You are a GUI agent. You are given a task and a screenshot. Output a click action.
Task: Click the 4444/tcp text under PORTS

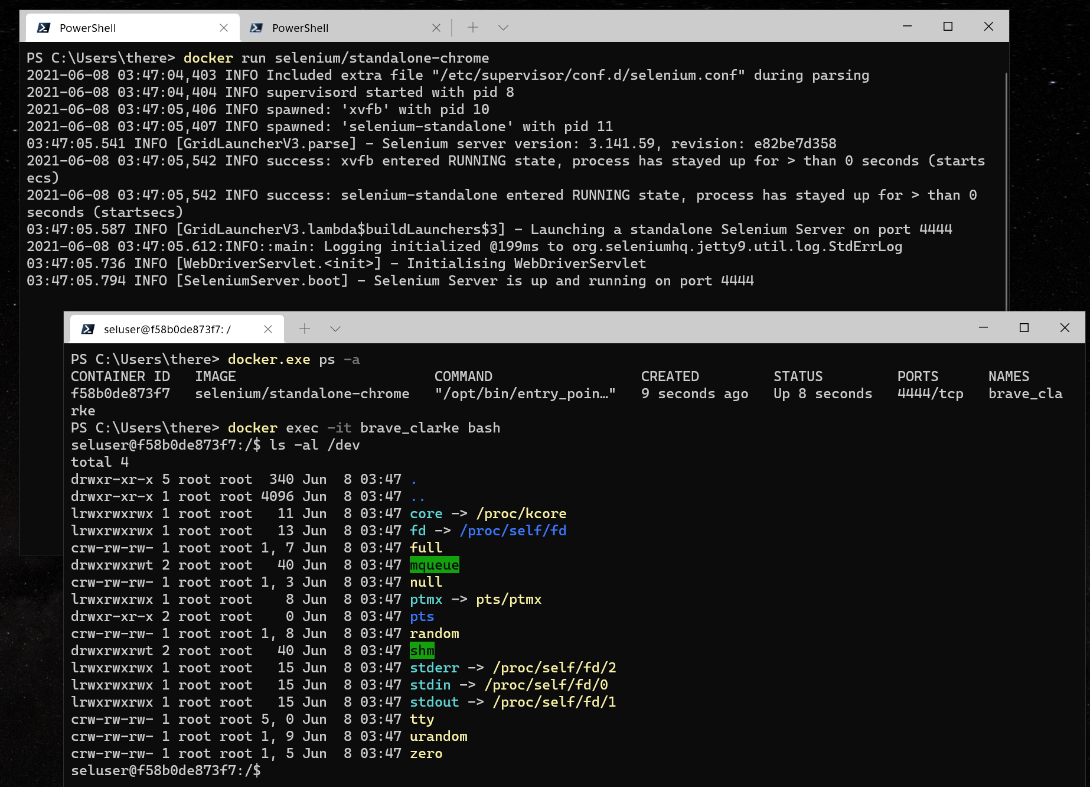point(930,393)
